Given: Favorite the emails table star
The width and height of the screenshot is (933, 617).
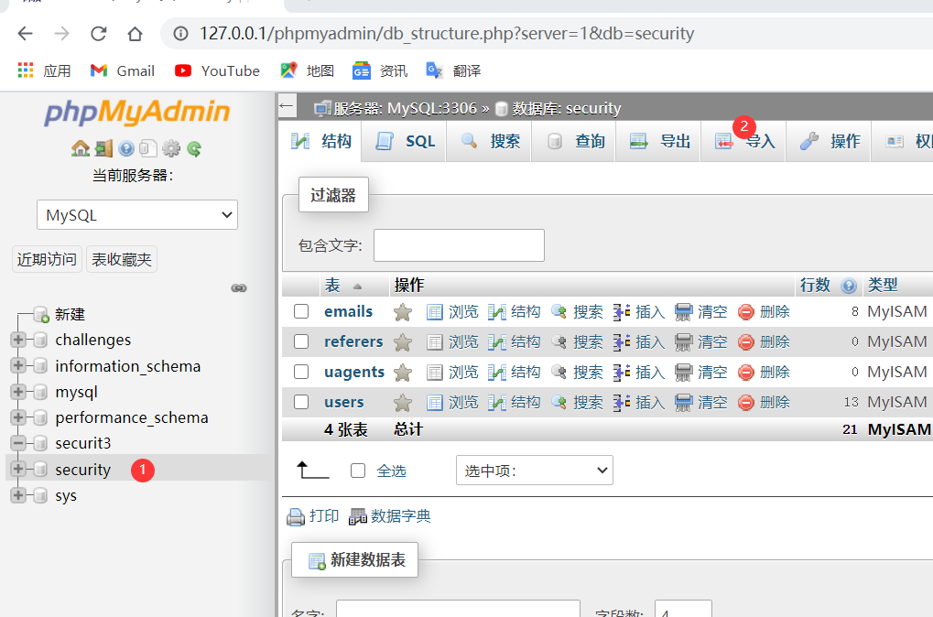Looking at the screenshot, I should click(403, 312).
